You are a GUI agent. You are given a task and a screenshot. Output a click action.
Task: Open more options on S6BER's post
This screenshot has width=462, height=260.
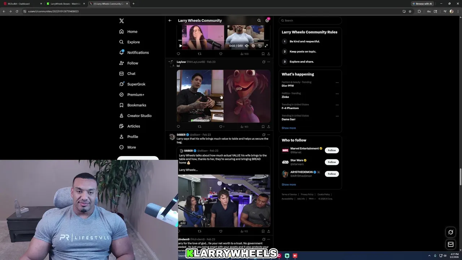tap(269, 135)
